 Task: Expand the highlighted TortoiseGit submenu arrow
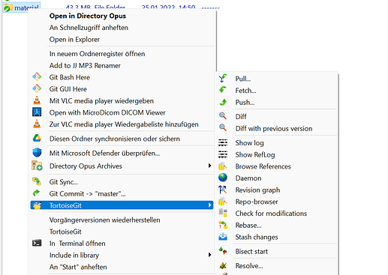[209, 205]
